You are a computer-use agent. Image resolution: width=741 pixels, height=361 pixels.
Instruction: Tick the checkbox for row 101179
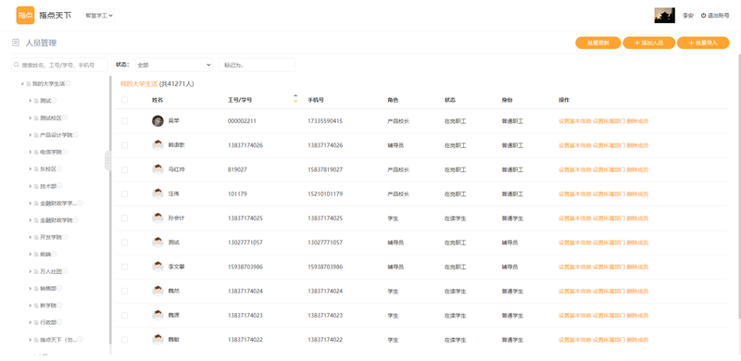[124, 193]
